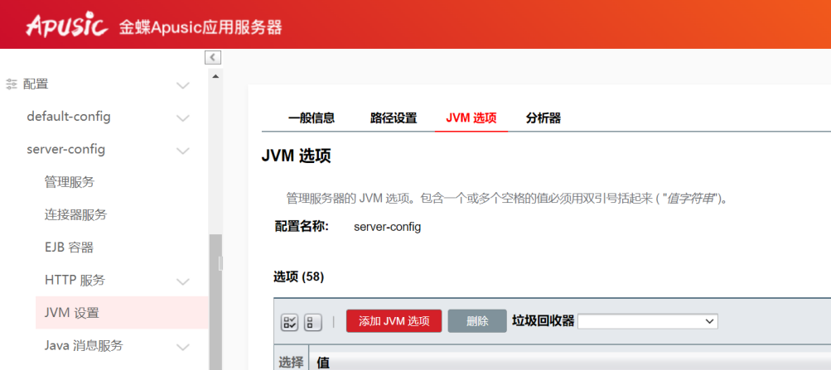831x370 pixels.
Task: Click the sidebar vertical scrollbar thumb
Action: coord(215,302)
